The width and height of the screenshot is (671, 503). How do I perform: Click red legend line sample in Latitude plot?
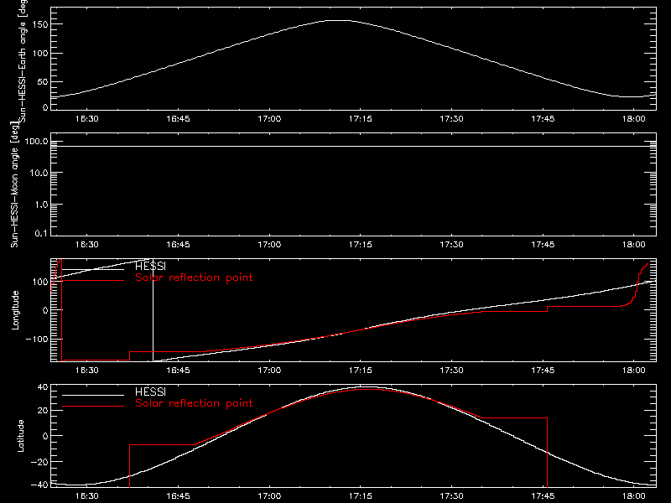pos(93,406)
